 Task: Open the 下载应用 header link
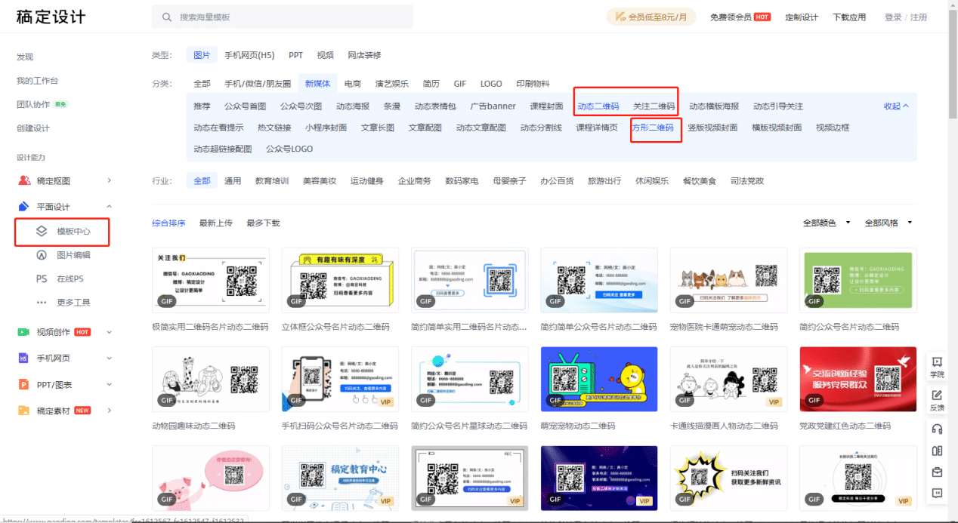pyautogui.click(x=849, y=17)
